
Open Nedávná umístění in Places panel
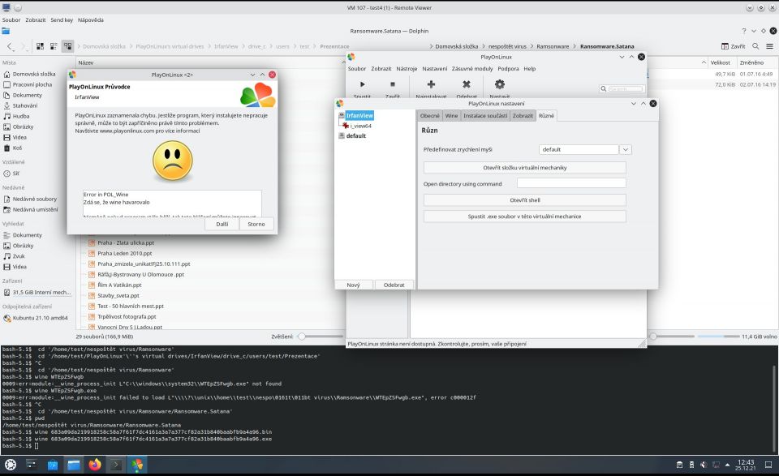tap(35, 209)
